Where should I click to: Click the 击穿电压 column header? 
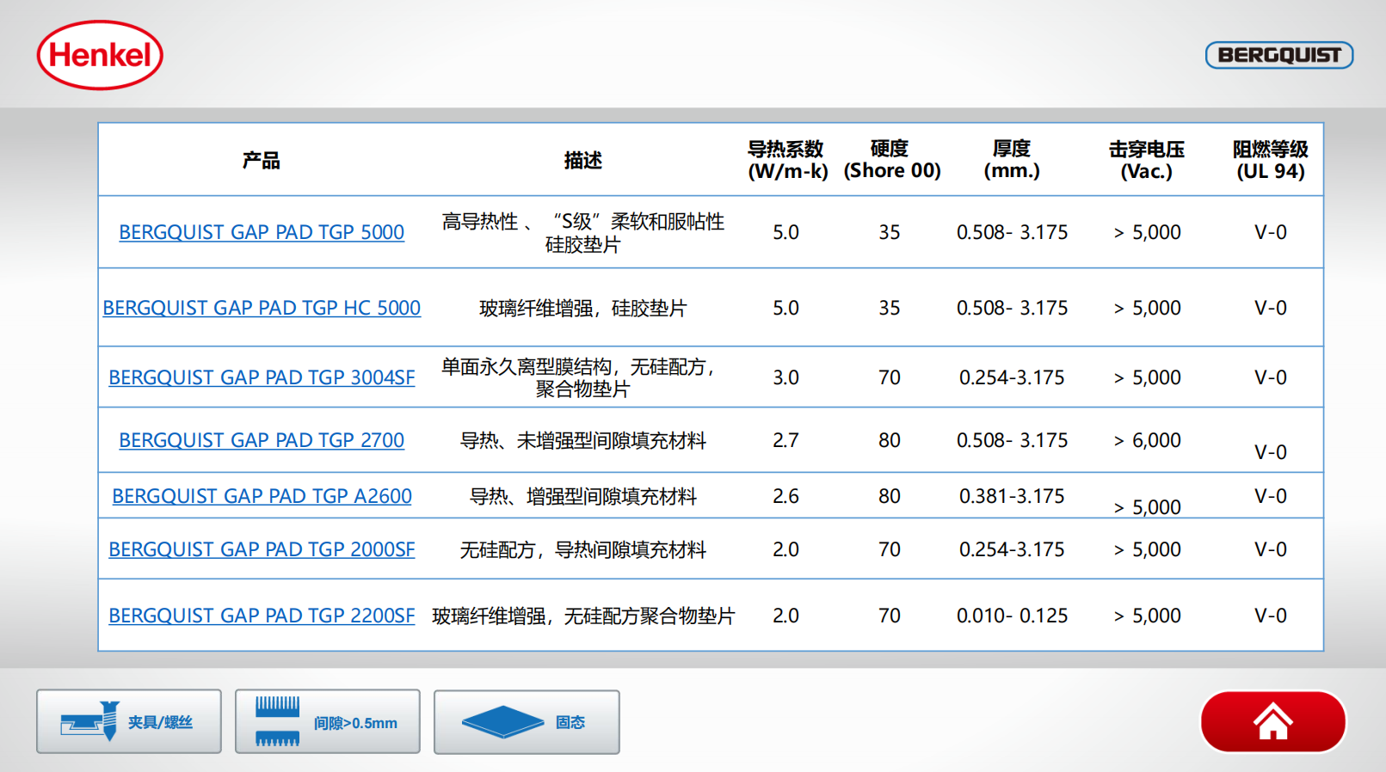coord(1146,160)
